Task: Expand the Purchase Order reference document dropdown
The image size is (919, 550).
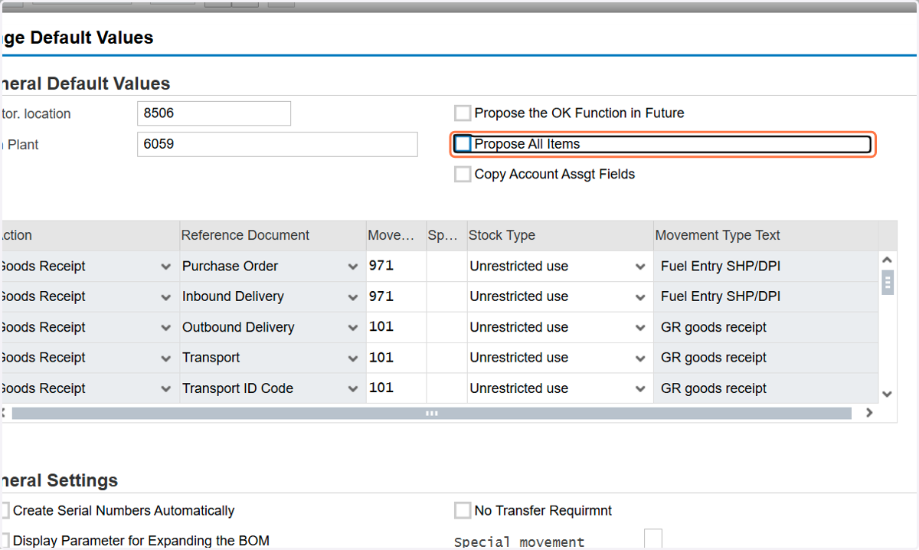Action: pyautogui.click(x=353, y=267)
